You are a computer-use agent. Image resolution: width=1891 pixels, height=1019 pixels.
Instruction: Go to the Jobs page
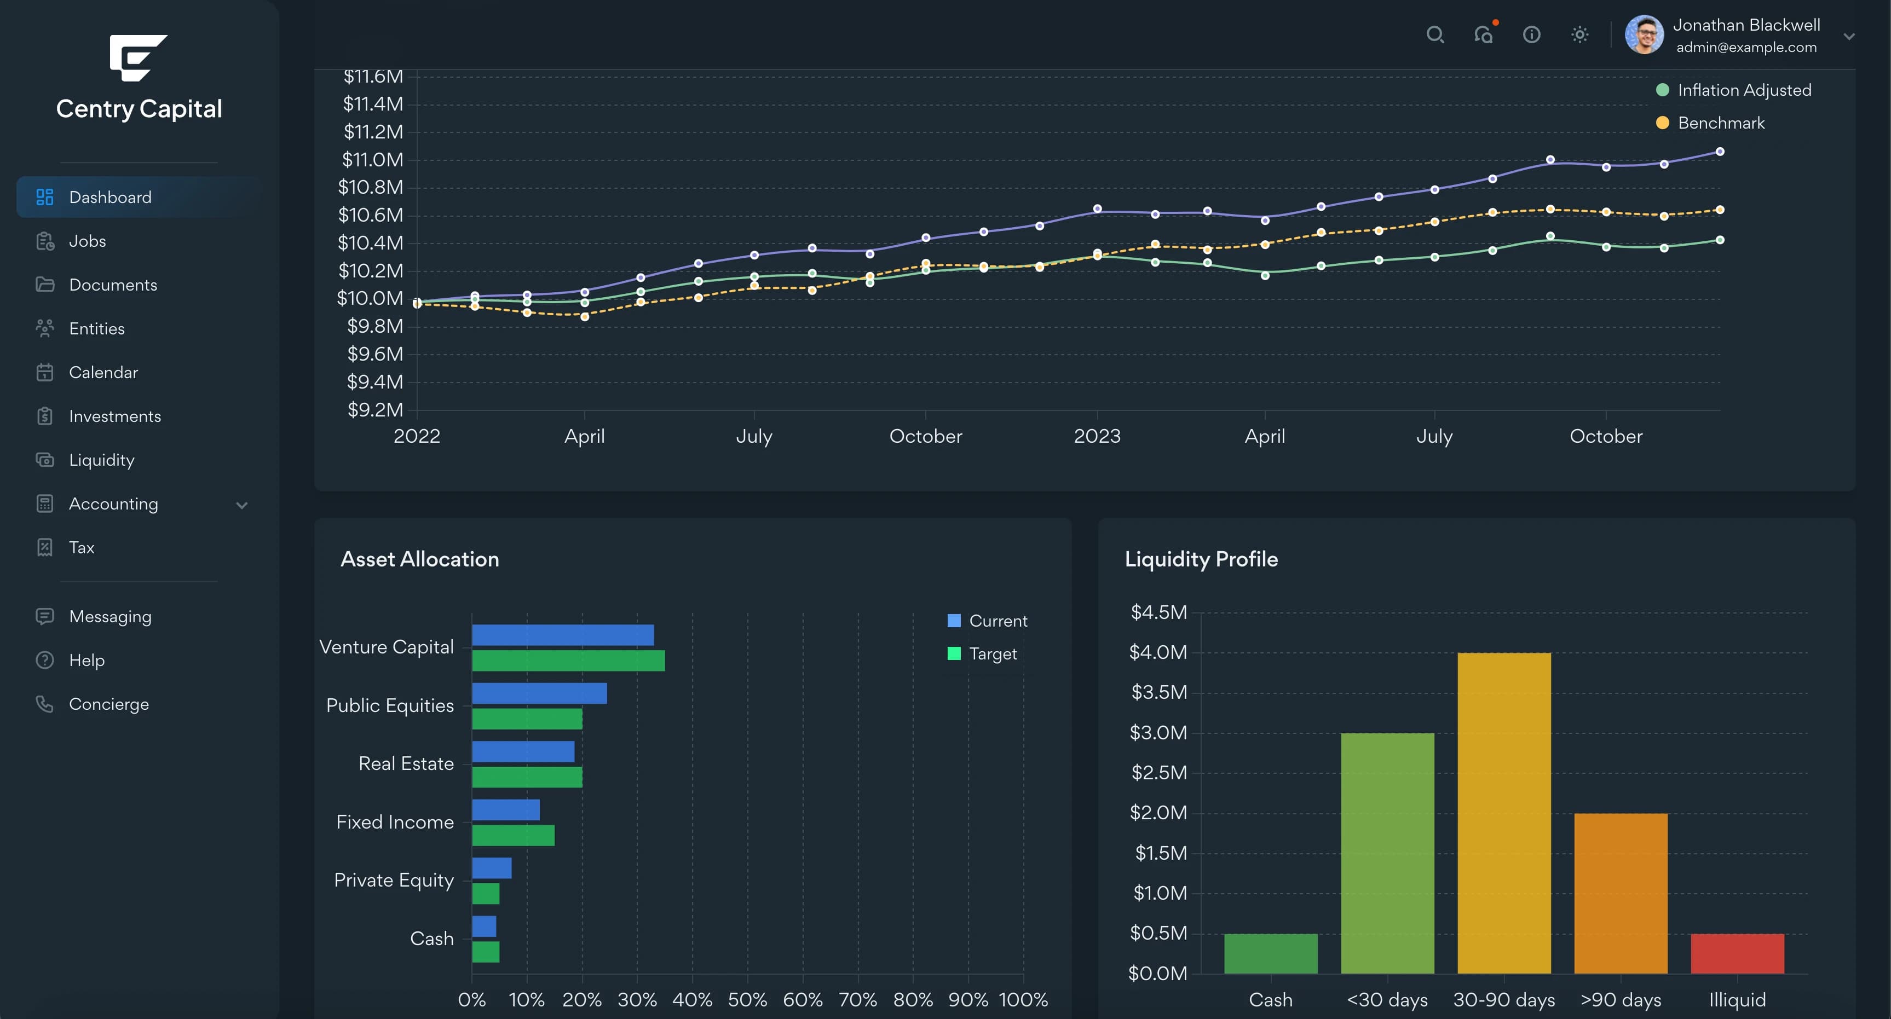click(139, 241)
